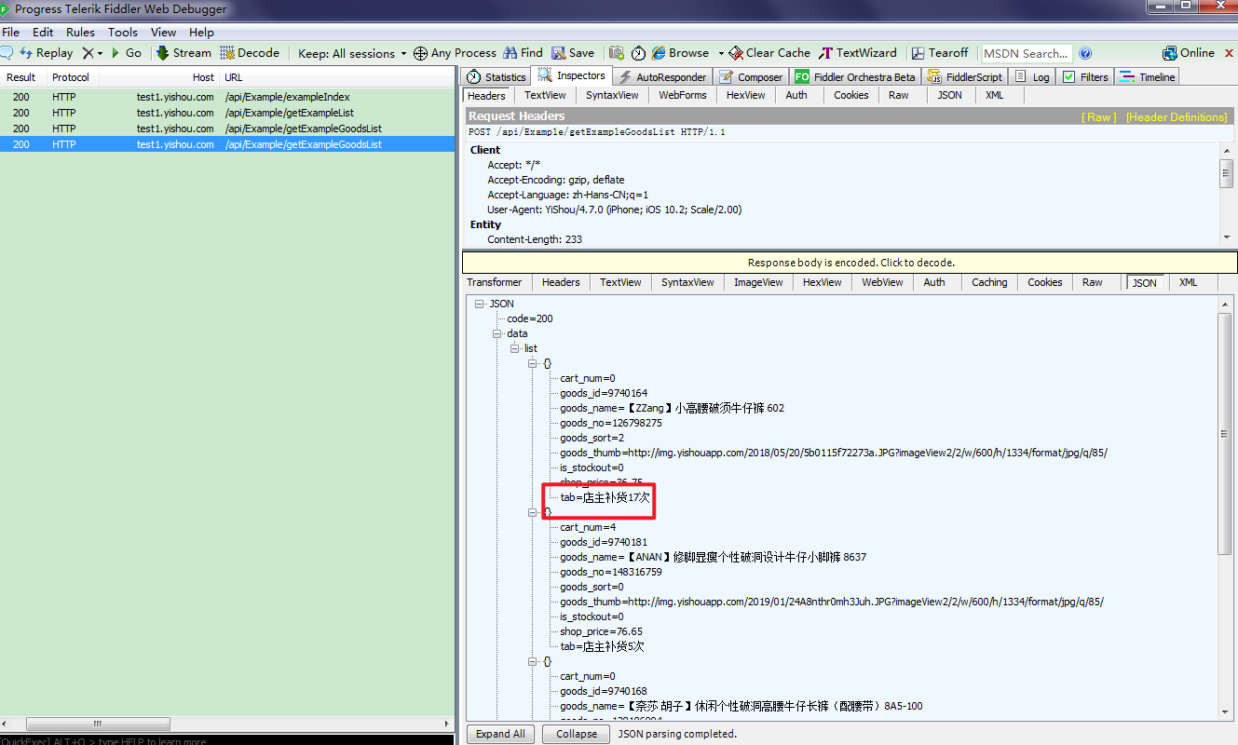The width and height of the screenshot is (1238, 745).
Task: Collapse the data node in JSON tree
Action: tap(497, 333)
